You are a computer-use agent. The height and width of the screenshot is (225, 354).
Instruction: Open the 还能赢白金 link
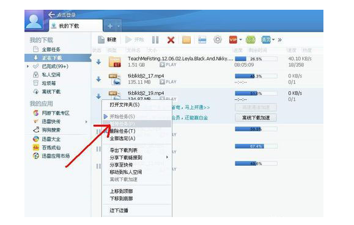tap(196, 118)
